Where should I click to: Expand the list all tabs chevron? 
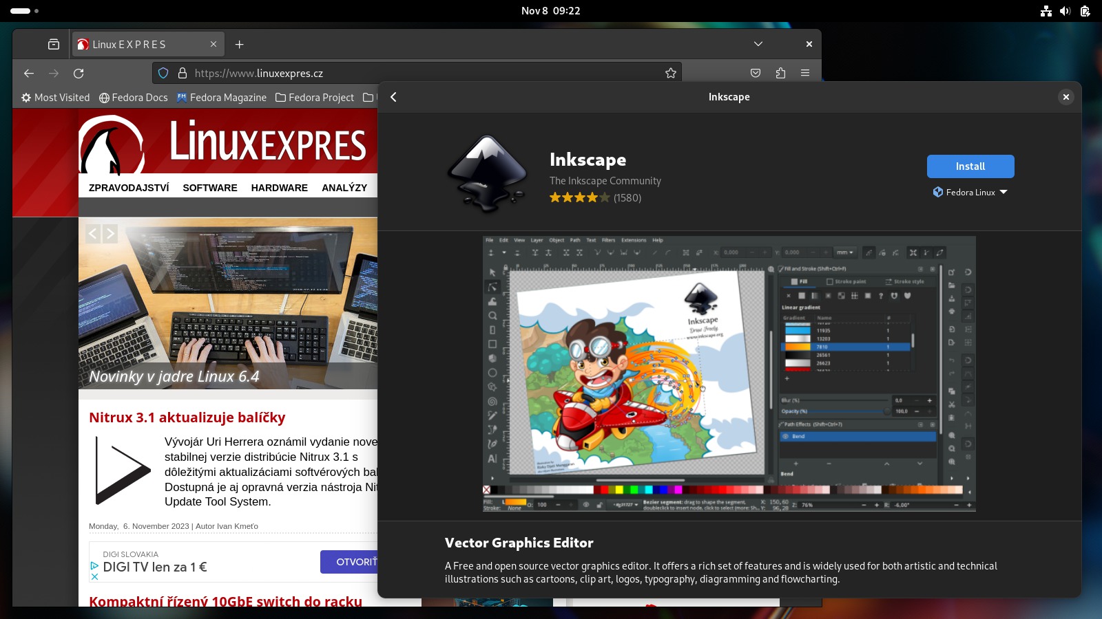[758, 44]
